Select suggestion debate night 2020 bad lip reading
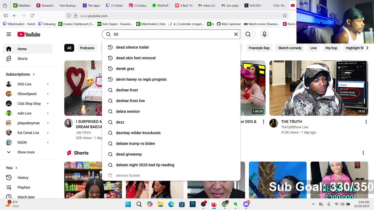Image resolution: width=374 pixels, height=210 pixels. (171, 165)
